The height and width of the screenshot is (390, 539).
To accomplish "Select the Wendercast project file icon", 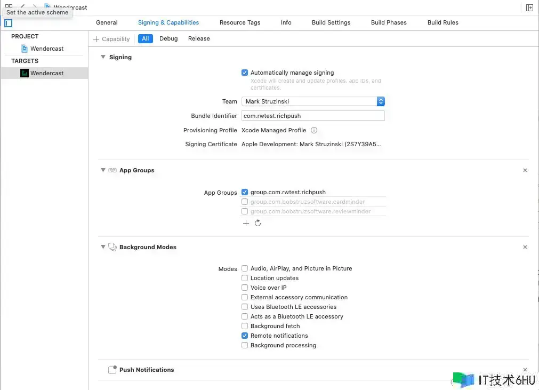I will pyautogui.click(x=25, y=49).
